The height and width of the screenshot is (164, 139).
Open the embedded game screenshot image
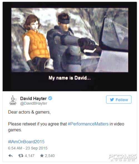pyautogui.click(x=70, y=40)
